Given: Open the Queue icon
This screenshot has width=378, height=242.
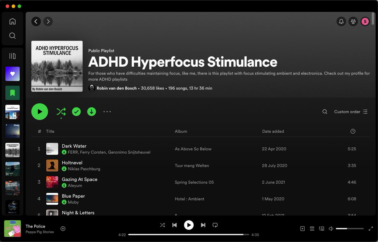Looking at the screenshot, I should pyautogui.click(x=312, y=229).
